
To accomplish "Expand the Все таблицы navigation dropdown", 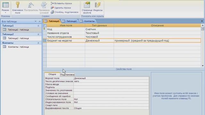I will click(x=36, y=21).
